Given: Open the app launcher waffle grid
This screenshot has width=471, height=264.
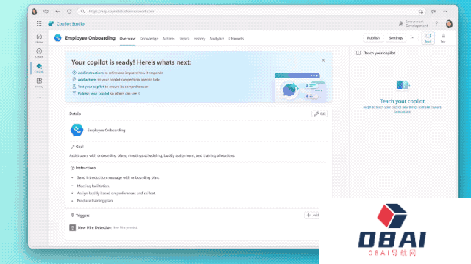Looking at the screenshot, I should pyautogui.click(x=39, y=23).
